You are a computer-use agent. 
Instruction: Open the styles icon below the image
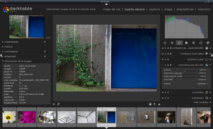click(x=58, y=104)
